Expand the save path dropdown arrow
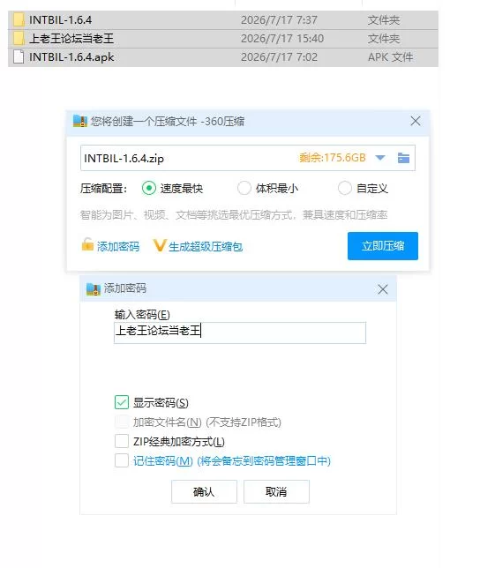The height and width of the screenshot is (568, 495). 380,158
